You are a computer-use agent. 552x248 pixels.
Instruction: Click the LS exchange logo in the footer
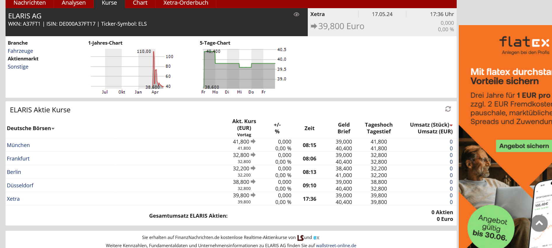tap(300, 238)
